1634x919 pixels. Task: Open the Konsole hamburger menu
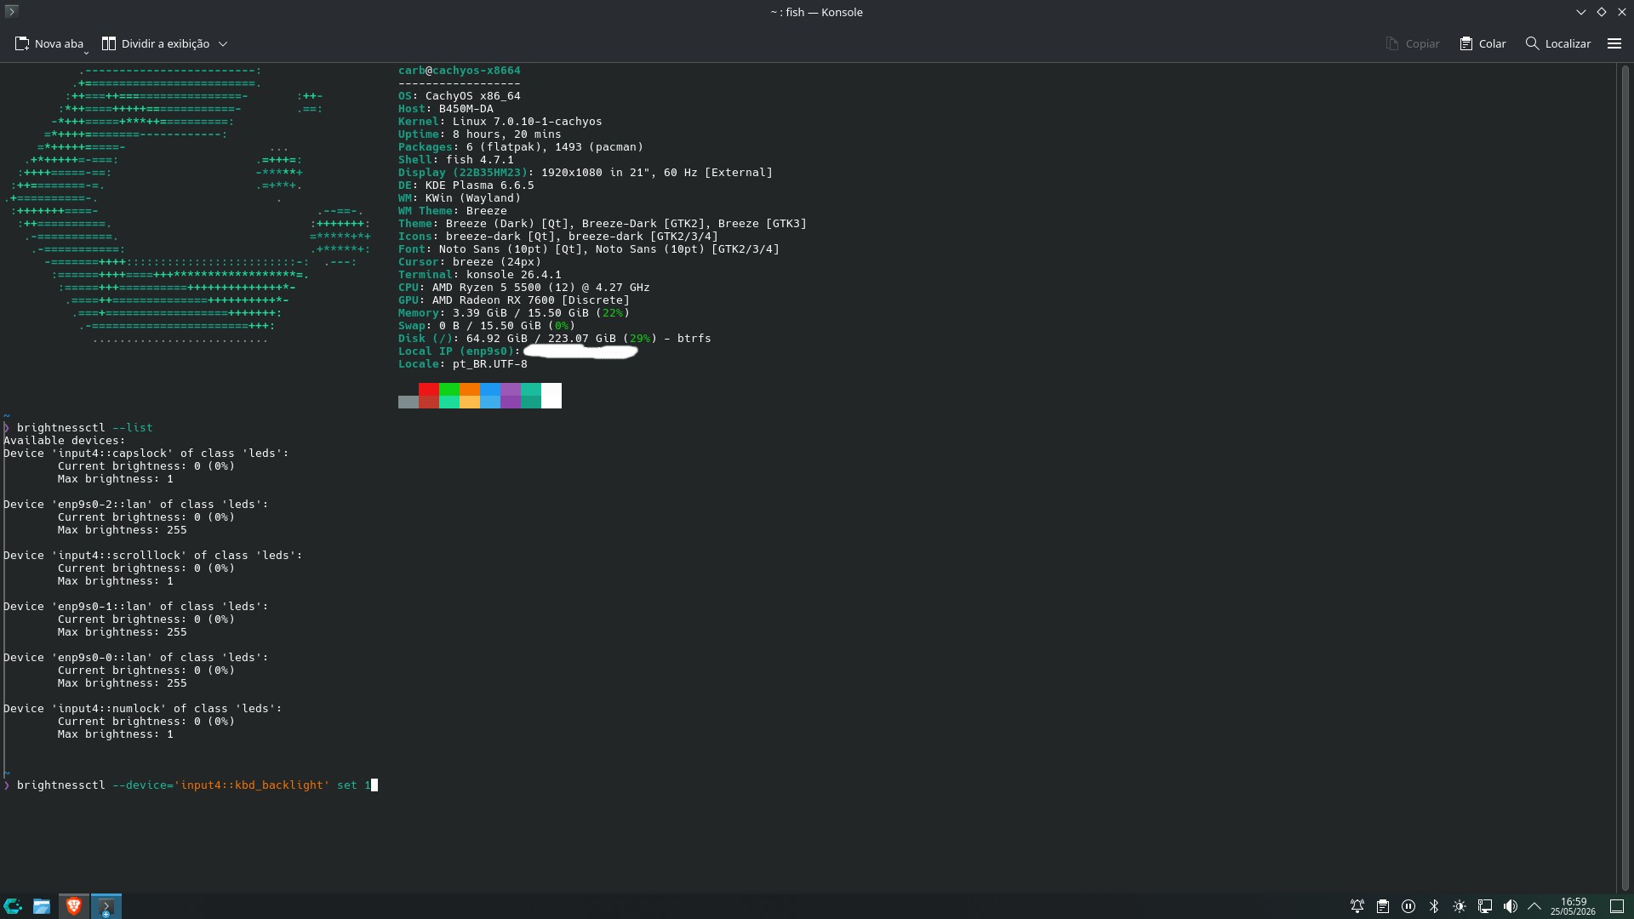coord(1614,43)
